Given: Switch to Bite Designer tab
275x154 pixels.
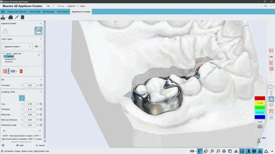Looking at the screenshot, I should tap(48, 12).
